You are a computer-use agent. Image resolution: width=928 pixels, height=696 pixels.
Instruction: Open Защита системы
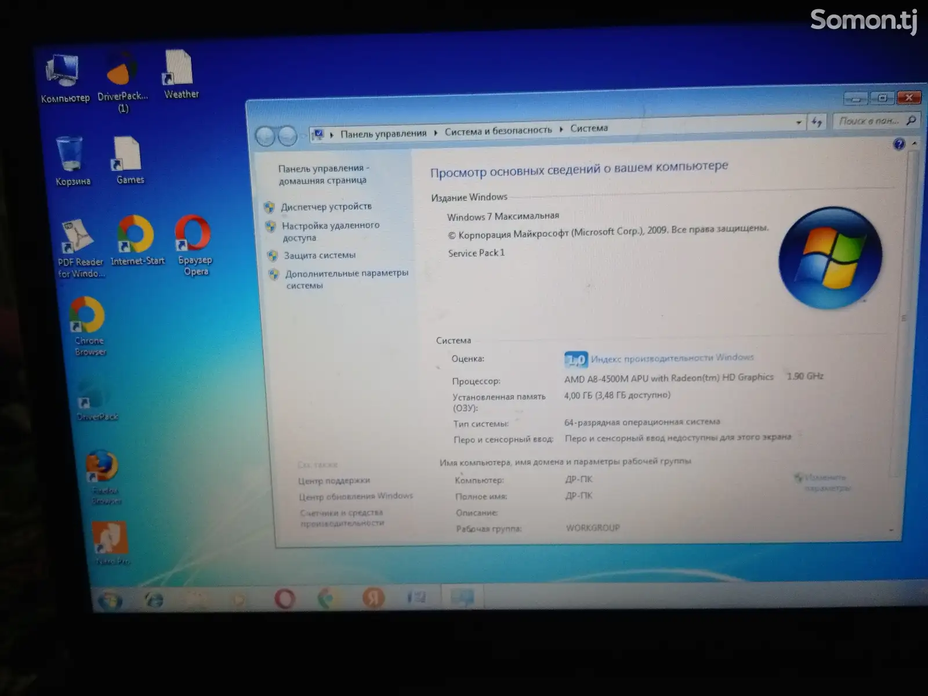coord(320,255)
